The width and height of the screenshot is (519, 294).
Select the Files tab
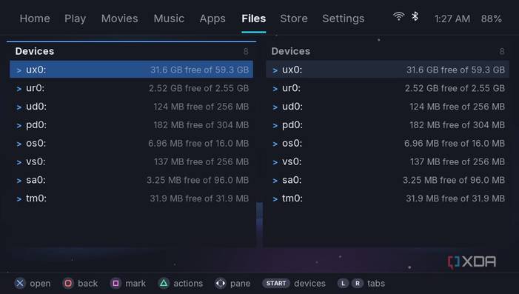pyautogui.click(x=253, y=19)
